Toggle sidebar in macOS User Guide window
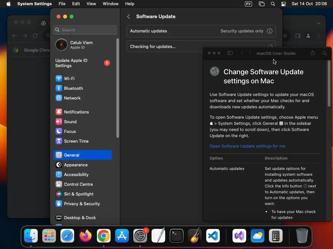 tap(230, 53)
